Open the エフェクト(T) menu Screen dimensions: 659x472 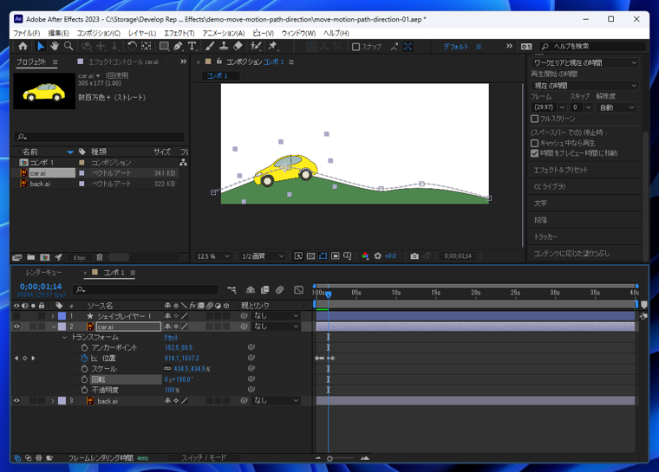tap(179, 33)
